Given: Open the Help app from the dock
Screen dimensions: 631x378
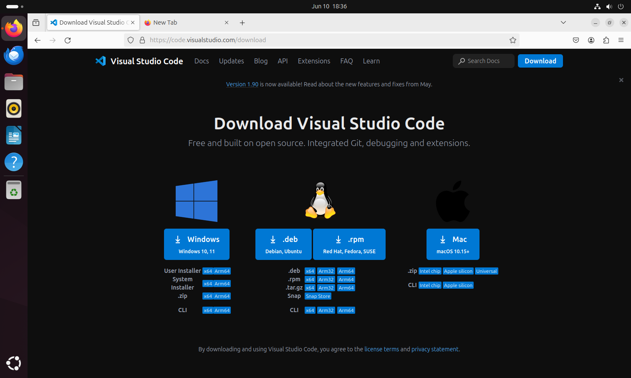Looking at the screenshot, I should click(x=14, y=162).
